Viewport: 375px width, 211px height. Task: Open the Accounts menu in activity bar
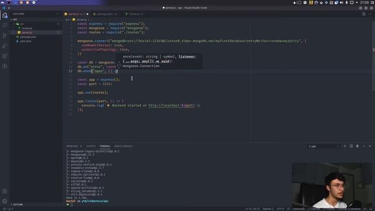(5, 191)
